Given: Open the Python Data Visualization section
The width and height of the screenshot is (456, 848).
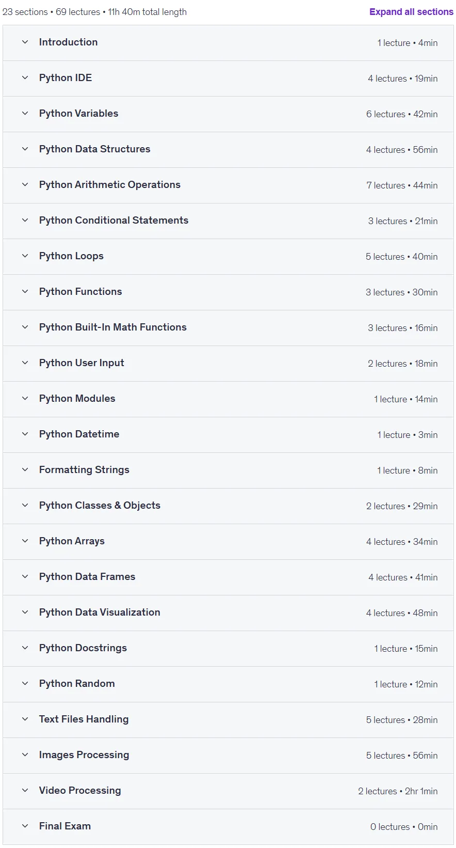Looking at the screenshot, I should coord(100,612).
